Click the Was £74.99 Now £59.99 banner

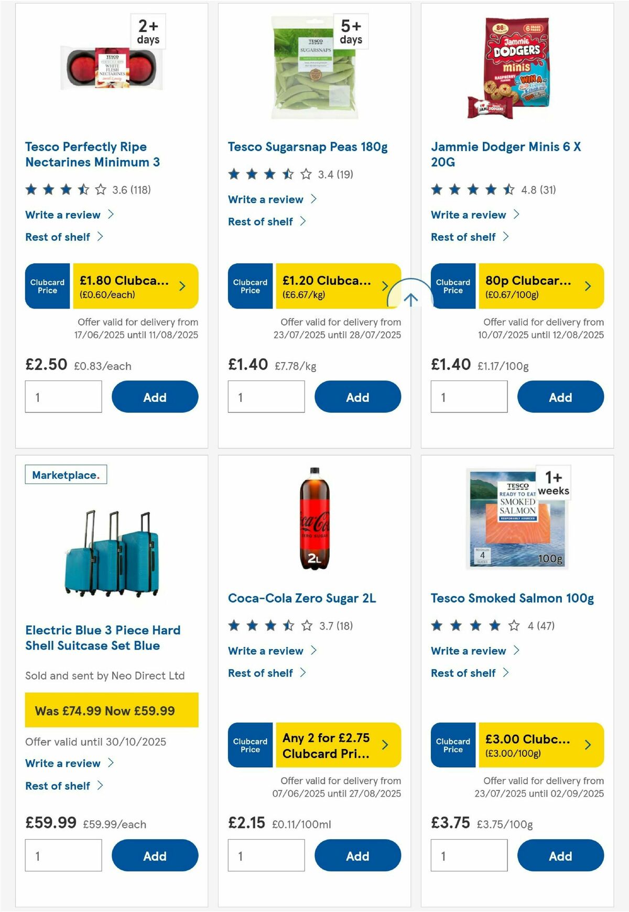[x=111, y=710]
